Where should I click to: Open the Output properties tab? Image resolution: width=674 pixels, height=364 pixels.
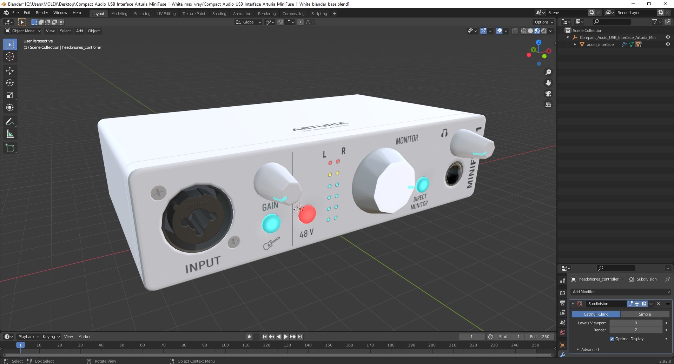click(563, 303)
